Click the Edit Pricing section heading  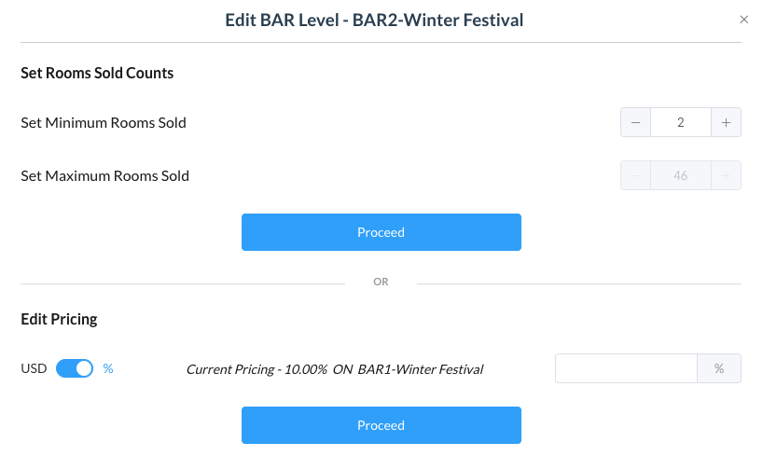click(59, 319)
